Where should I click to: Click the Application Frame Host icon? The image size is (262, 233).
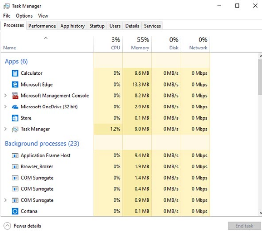[x=15, y=156]
